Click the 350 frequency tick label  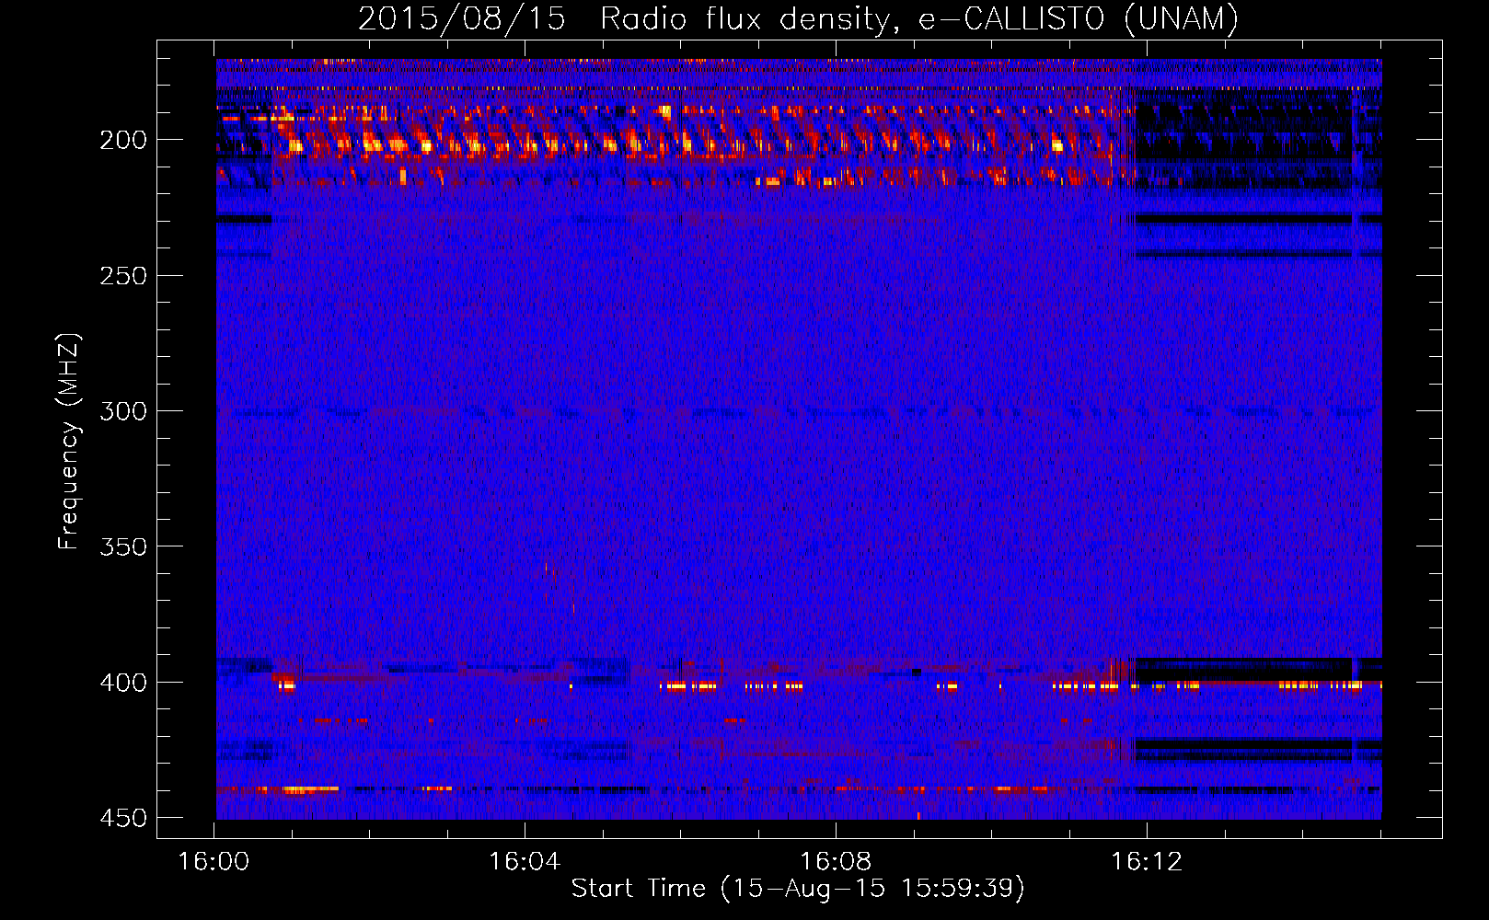tap(123, 546)
